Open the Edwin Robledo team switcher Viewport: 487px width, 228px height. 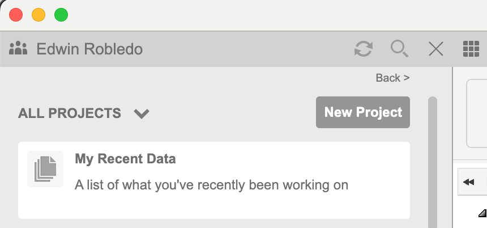tap(89, 49)
